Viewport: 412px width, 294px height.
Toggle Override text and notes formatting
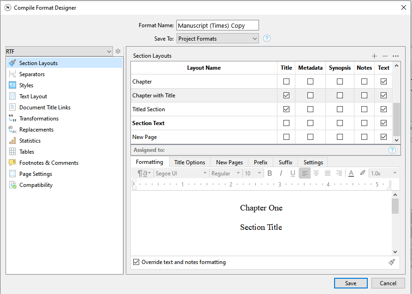click(x=136, y=262)
